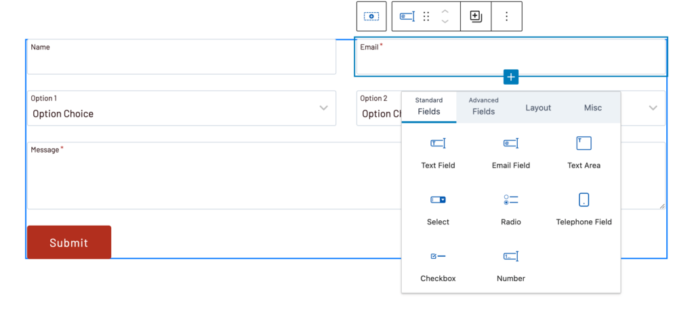The image size is (694, 309).
Task: Open the Layout tab
Action: click(538, 108)
